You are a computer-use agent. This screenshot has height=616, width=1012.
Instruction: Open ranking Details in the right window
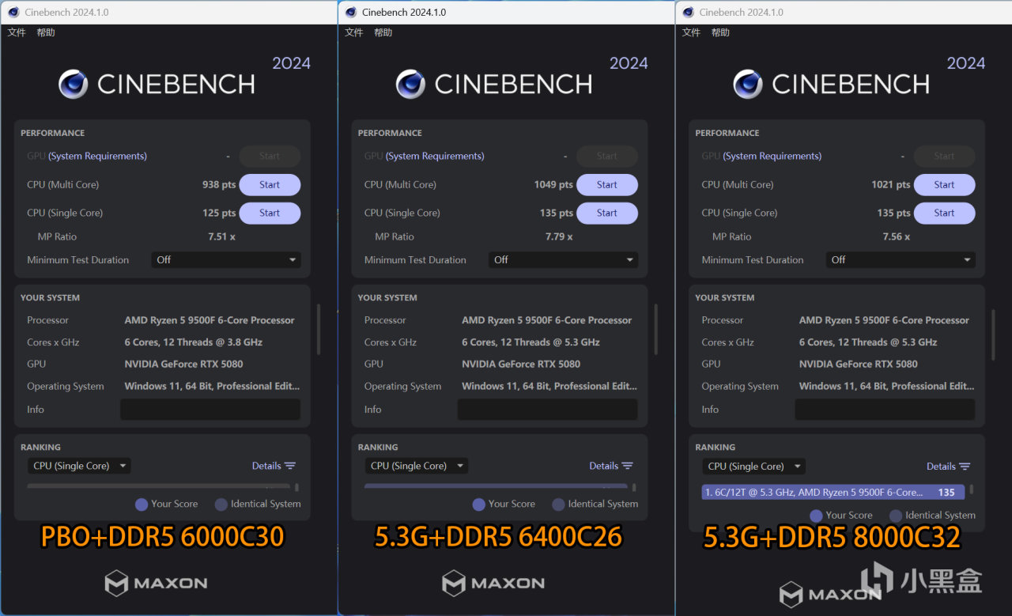click(x=948, y=467)
